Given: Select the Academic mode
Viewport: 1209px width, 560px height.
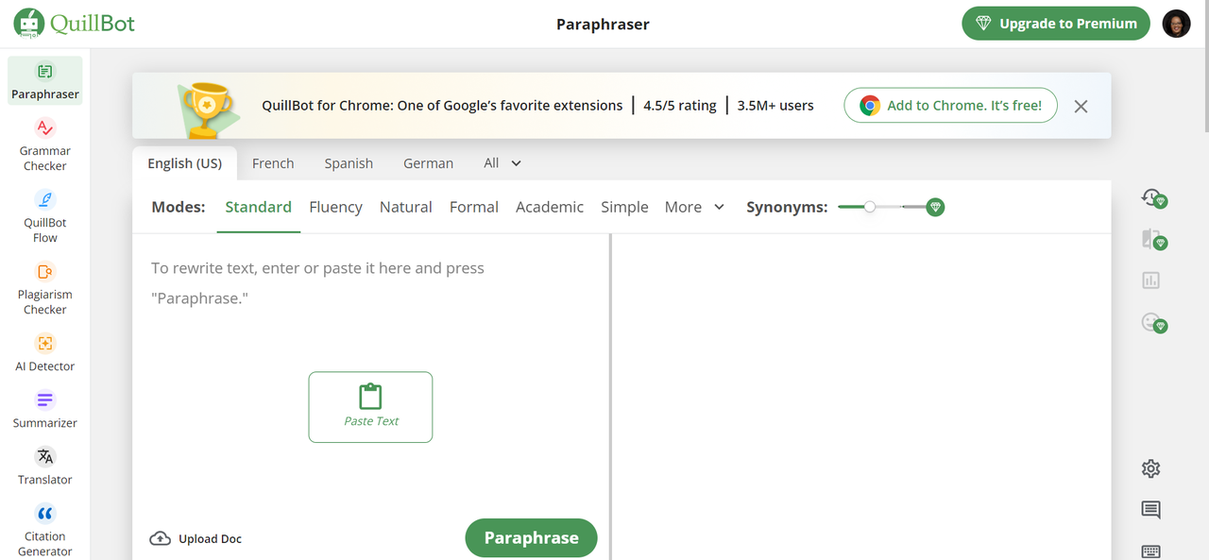Looking at the screenshot, I should point(550,207).
